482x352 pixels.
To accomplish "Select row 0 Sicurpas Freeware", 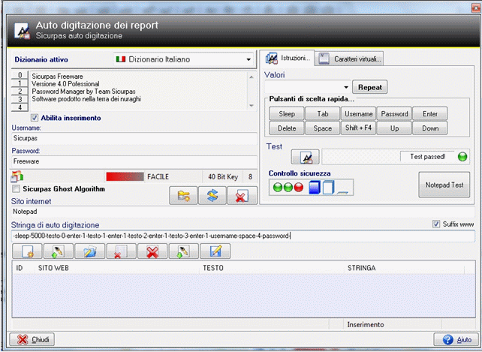I will click(58, 77).
